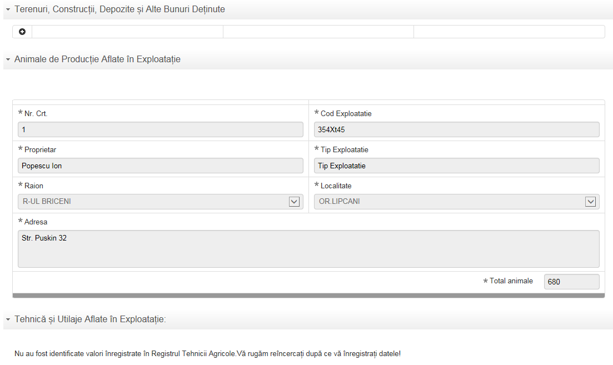The image size is (613, 365).
Task: Select the Proprietar field containing Popescu Ion
Action: point(161,166)
